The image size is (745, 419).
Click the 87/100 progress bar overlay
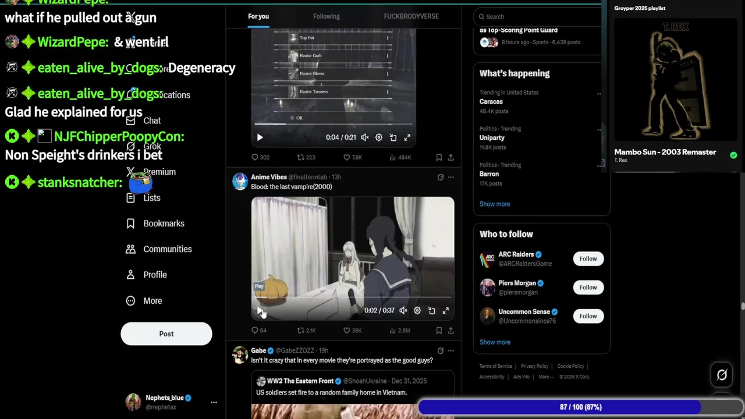tap(580, 407)
